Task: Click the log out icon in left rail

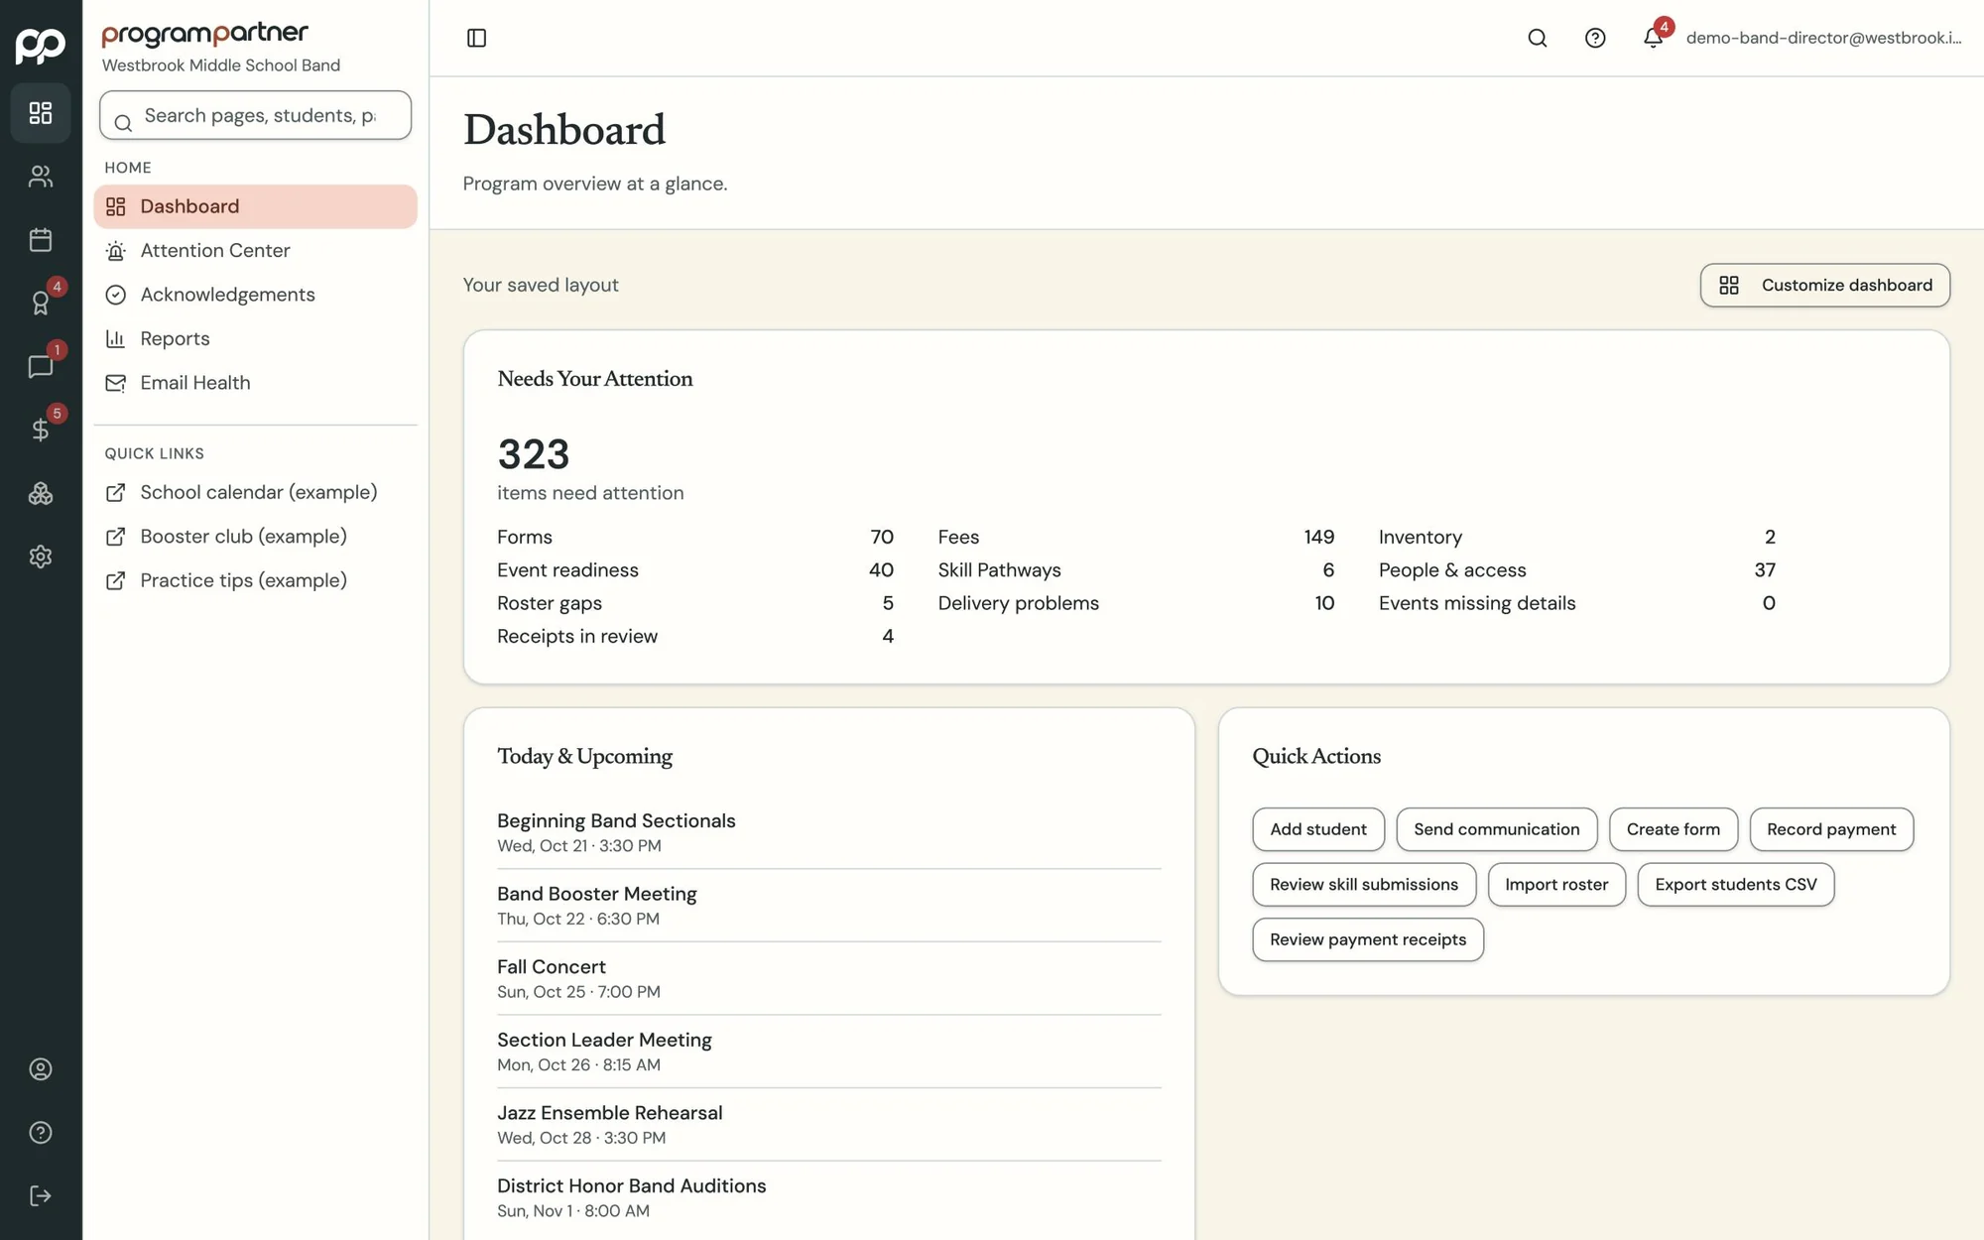Action: [x=41, y=1196]
